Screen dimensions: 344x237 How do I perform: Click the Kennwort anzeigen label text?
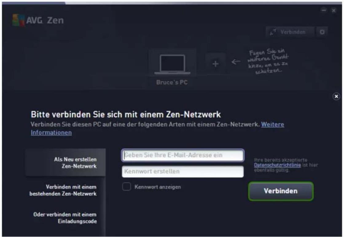(x=158, y=187)
